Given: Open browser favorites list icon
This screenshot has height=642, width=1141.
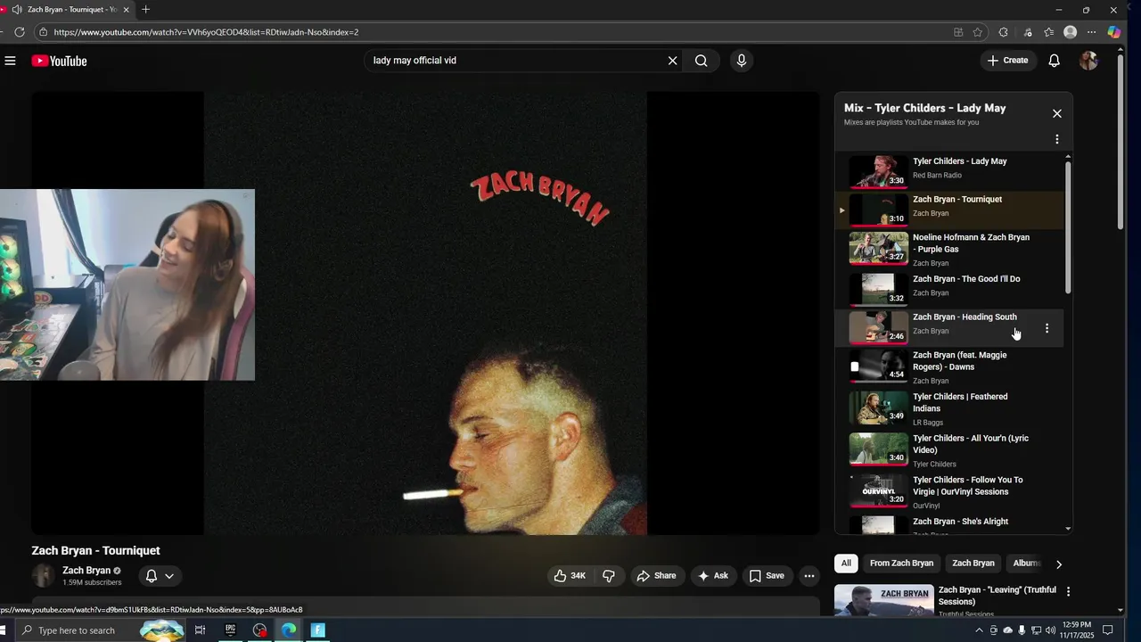Looking at the screenshot, I should (x=1049, y=32).
